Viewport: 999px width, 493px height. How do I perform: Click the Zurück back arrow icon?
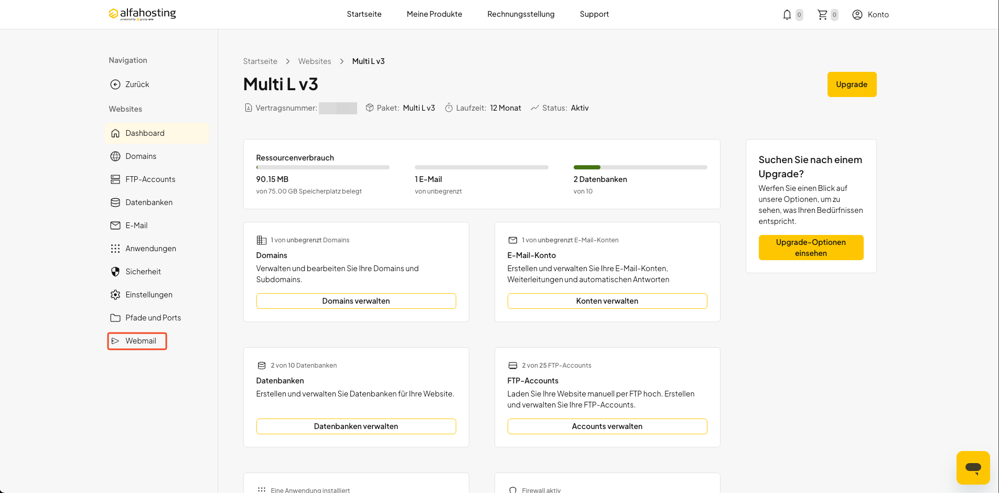pos(115,84)
